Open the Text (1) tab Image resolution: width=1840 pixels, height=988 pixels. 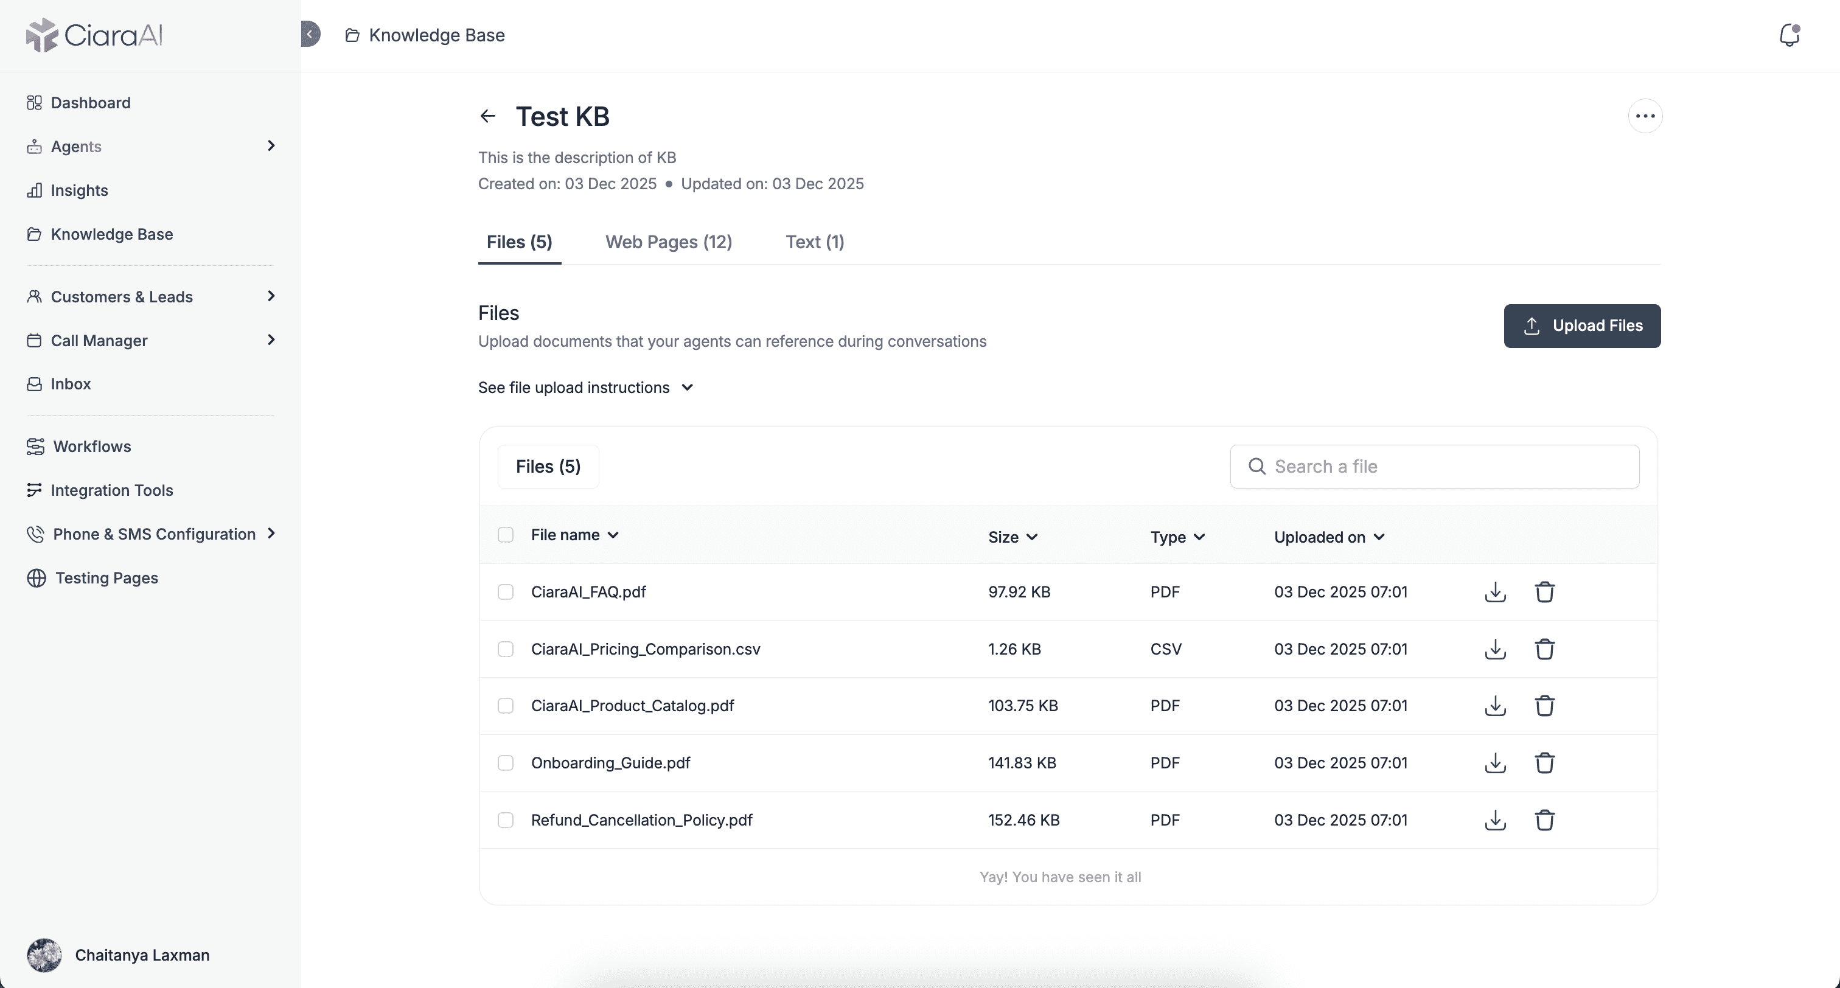click(x=814, y=242)
